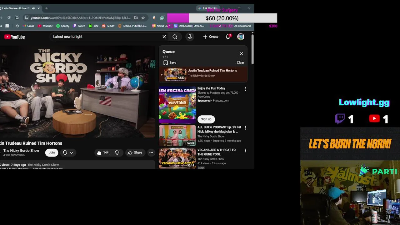Image resolution: width=400 pixels, height=225 pixels.
Task: Open the Gmail bookmark
Action: pyautogui.click(x=28, y=26)
